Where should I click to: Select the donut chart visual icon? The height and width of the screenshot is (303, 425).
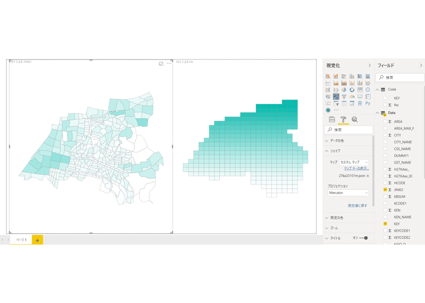click(x=352, y=90)
